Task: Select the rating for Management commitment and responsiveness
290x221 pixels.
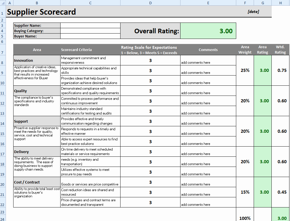Action: pyautogui.click(x=150, y=60)
